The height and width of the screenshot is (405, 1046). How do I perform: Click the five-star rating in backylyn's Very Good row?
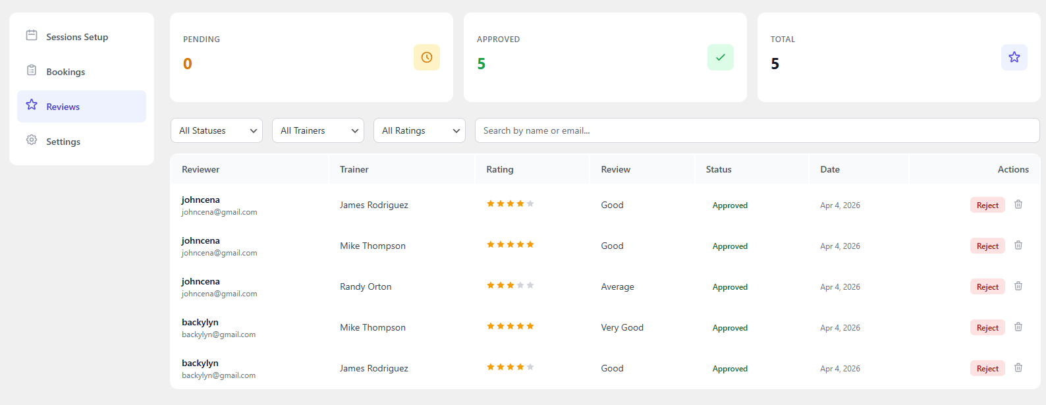coord(510,326)
